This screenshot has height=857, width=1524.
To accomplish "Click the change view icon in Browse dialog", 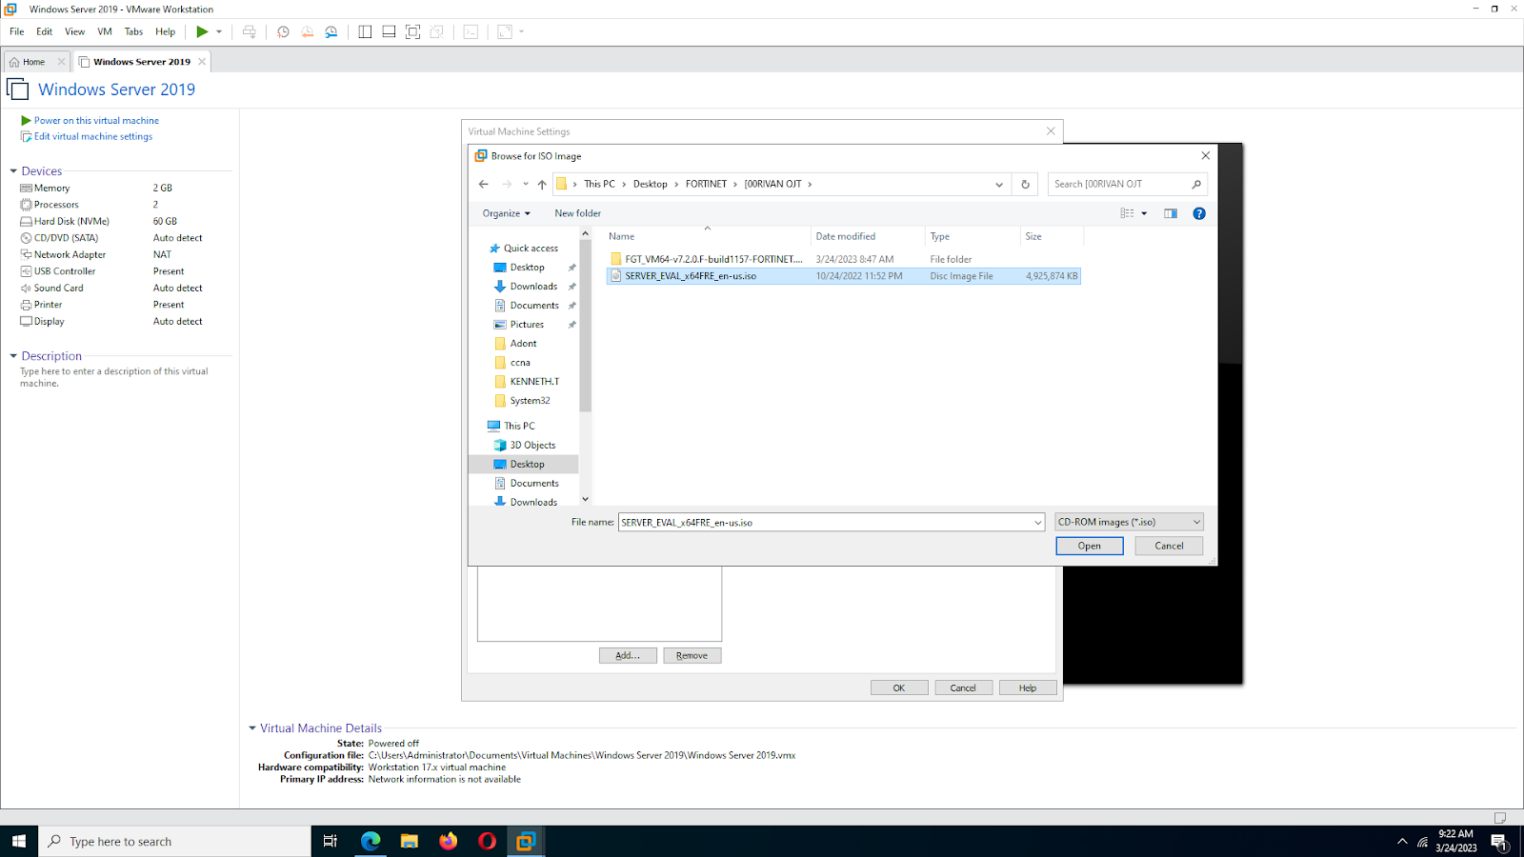I will tap(1127, 213).
